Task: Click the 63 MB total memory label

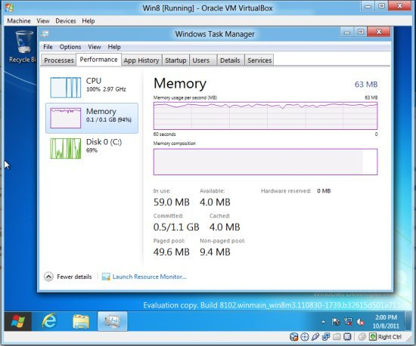Action: [x=366, y=85]
